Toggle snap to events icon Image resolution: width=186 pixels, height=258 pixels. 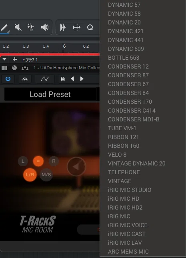63,27
